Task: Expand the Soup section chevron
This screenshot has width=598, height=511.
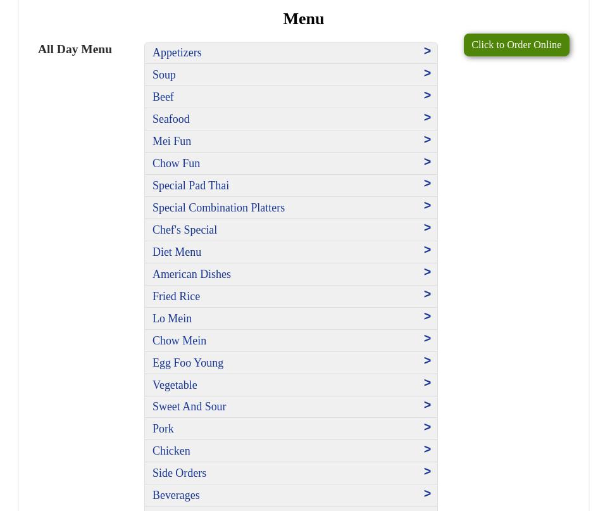Action: pyautogui.click(x=427, y=73)
